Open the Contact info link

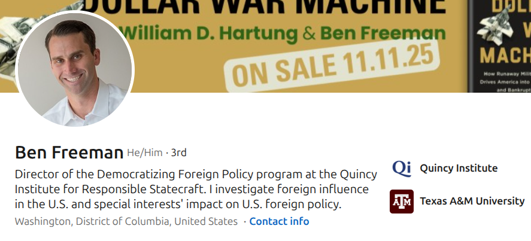pos(279,221)
